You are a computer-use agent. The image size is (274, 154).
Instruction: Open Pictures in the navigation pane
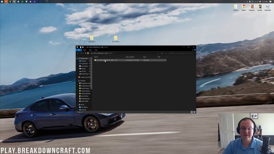[x=83, y=69]
